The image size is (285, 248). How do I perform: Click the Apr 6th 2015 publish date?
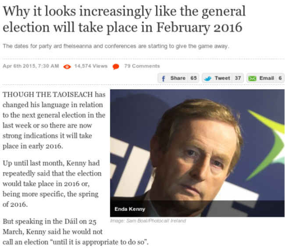pyautogui.click(x=31, y=66)
